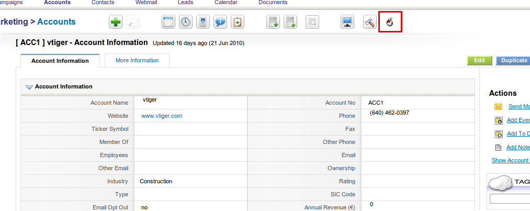Click the Find Duplicates icon
This screenshot has width=530, height=211.
click(312, 23)
